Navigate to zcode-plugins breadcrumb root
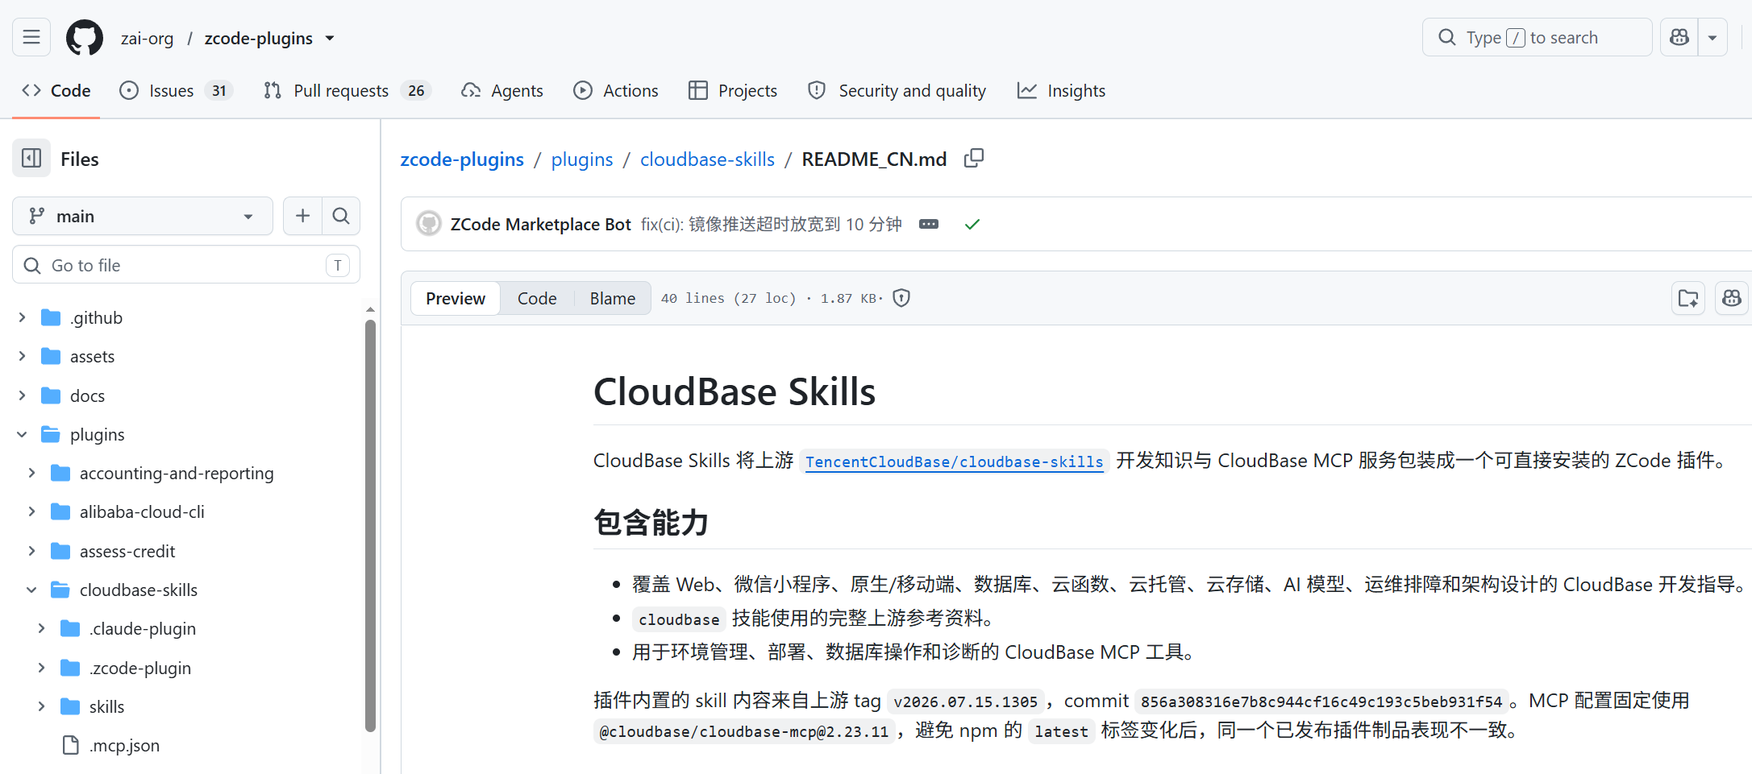Image resolution: width=1752 pixels, height=774 pixels. coord(462,159)
